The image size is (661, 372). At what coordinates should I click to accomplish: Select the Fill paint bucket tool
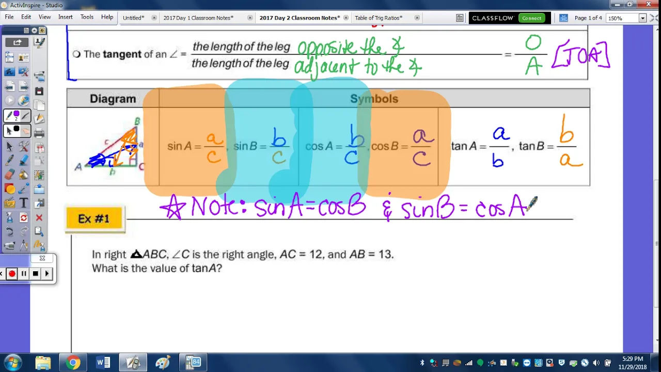pyautogui.click(x=24, y=174)
